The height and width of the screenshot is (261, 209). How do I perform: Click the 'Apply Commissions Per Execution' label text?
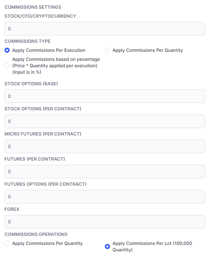pyautogui.click(x=49, y=50)
